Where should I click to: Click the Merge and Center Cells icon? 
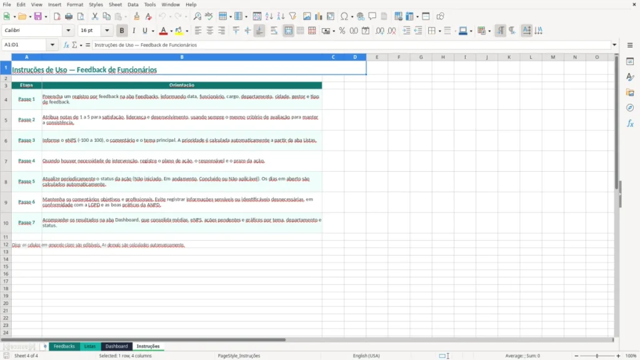tap(289, 31)
